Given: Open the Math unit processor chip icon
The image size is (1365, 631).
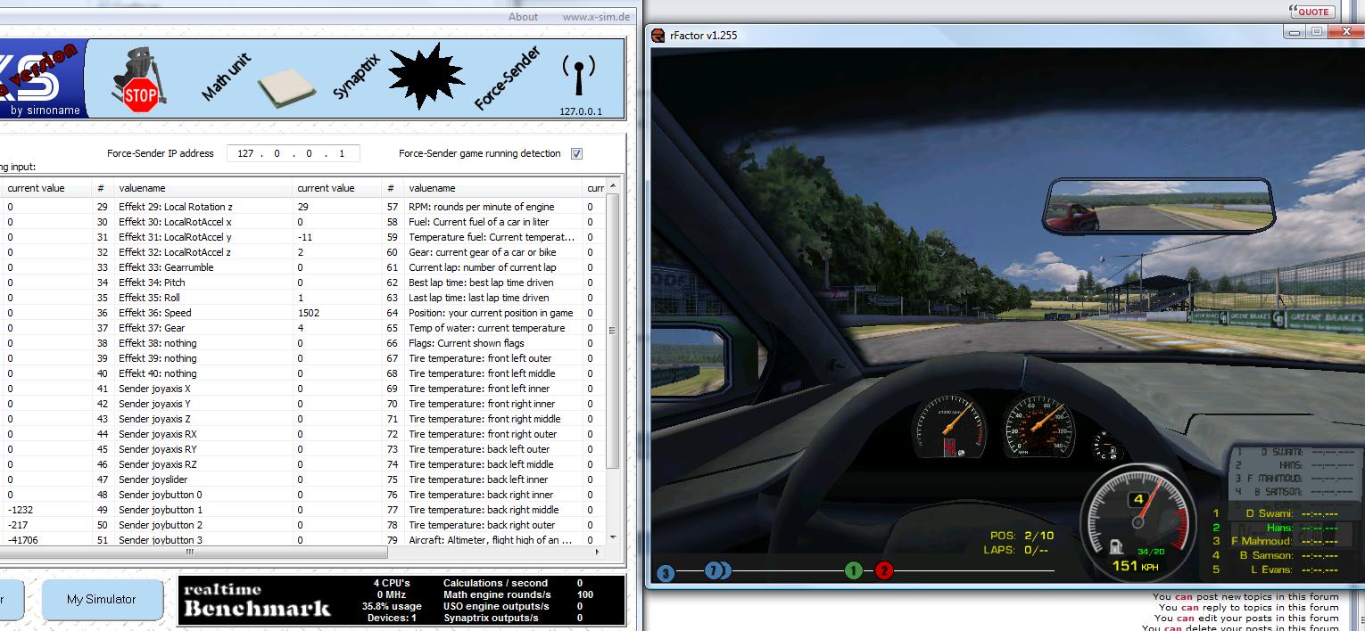Looking at the screenshot, I should 286,88.
